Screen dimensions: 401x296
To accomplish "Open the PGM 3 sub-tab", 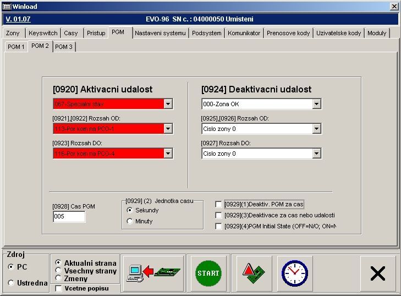I will pos(64,47).
